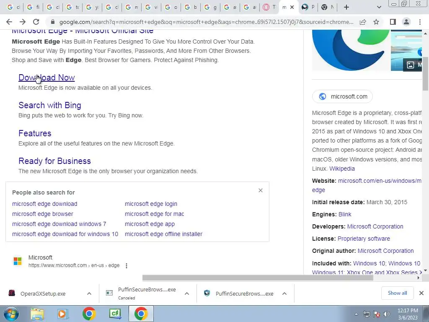Viewport: 429px width, 322px height.
Task: Click the large Edge logo image
Action: click(x=351, y=50)
